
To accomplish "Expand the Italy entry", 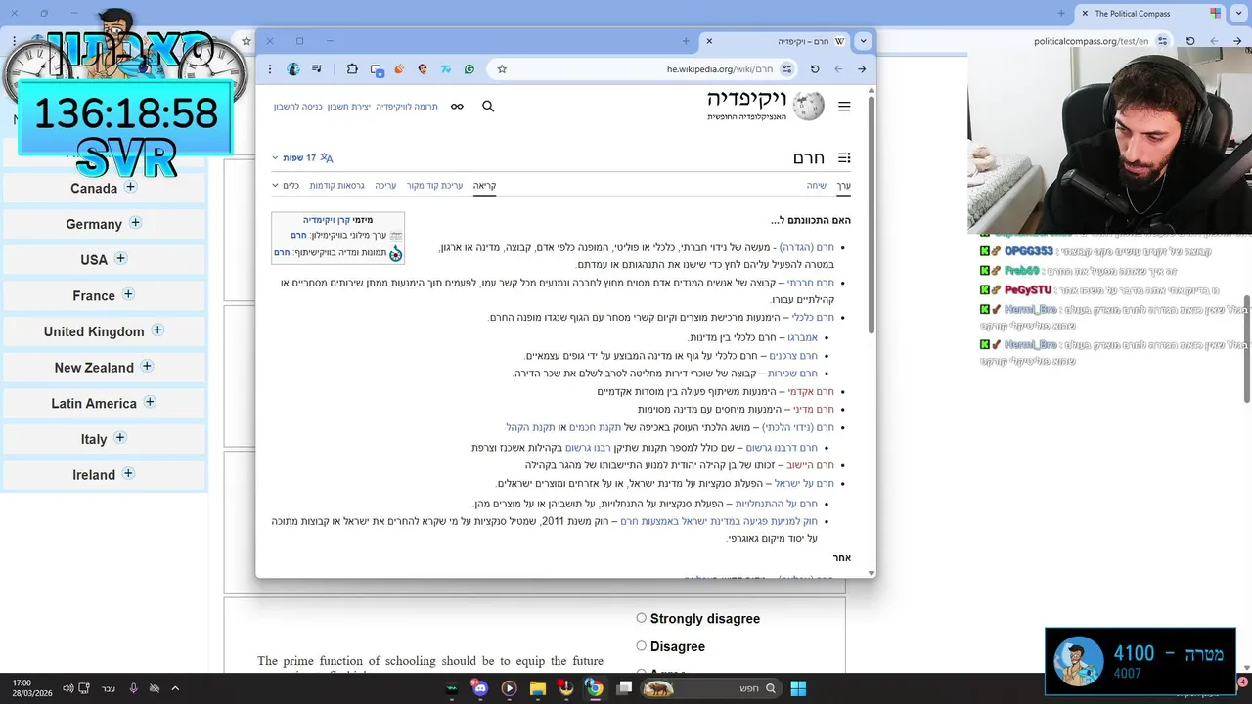I will pyautogui.click(x=119, y=438).
